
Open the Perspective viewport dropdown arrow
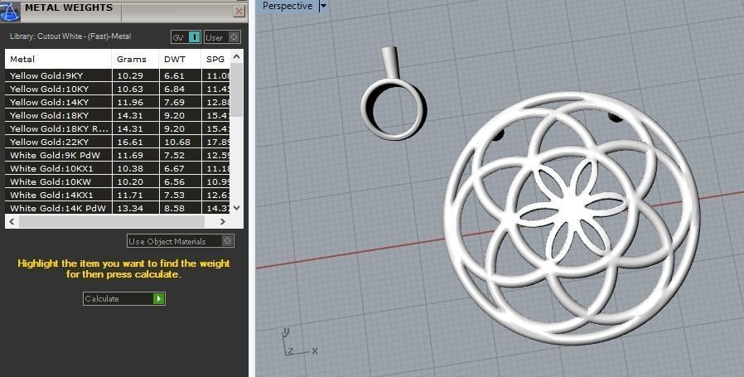(x=324, y=6)
